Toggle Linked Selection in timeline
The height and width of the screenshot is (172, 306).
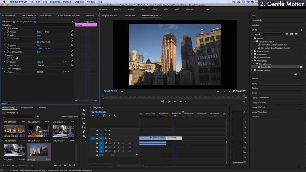click(x=104, y=115)
